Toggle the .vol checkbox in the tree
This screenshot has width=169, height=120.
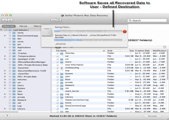pyautogui.click(x=10, y=50)
